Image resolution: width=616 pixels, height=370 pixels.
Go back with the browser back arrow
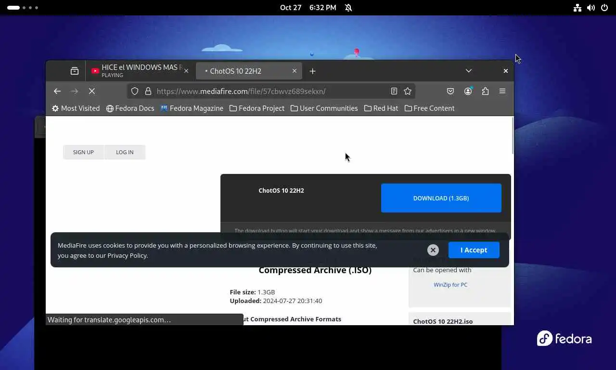point(57,91)
